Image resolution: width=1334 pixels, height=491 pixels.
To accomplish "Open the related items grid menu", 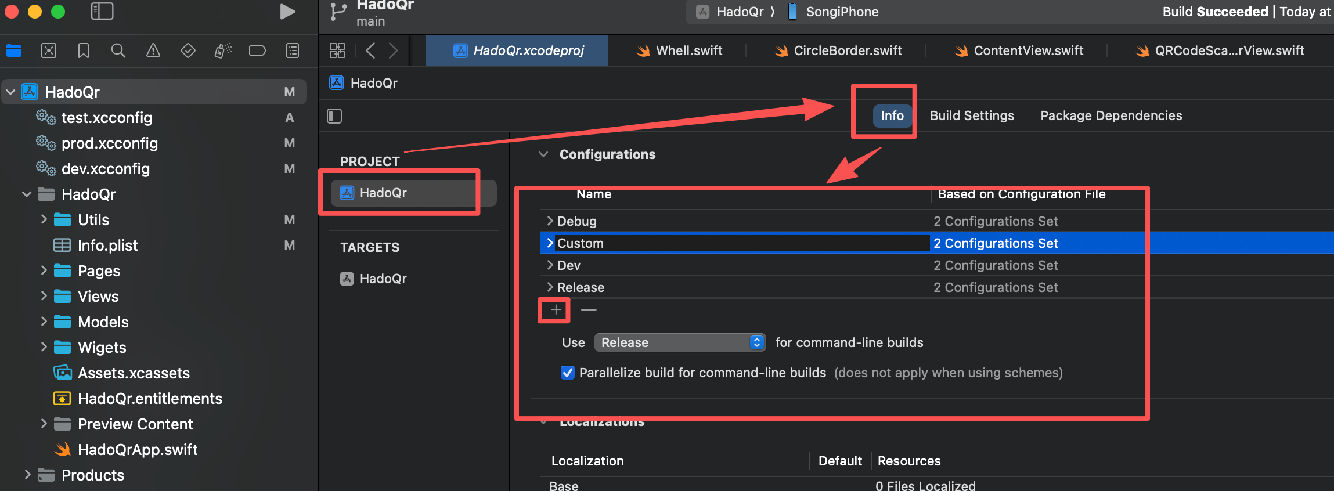I will (337, 50).
